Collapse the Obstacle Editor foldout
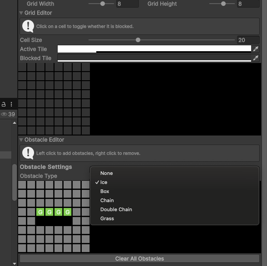Viewport: 267px width, 266px height. (21, 140)
